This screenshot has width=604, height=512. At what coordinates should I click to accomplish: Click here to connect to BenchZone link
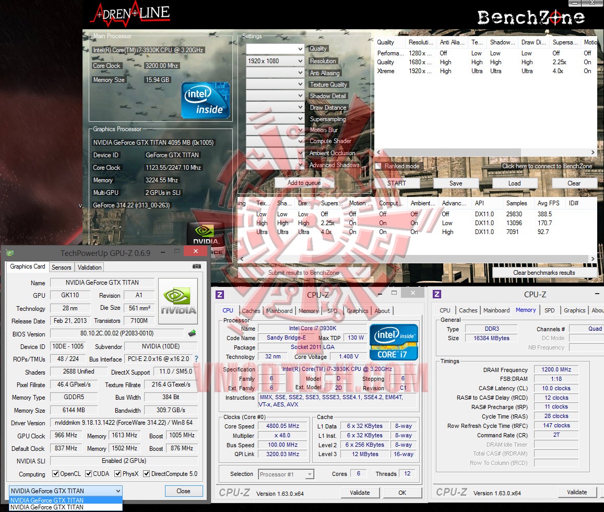pyautogui.click(x=547, y=166)
